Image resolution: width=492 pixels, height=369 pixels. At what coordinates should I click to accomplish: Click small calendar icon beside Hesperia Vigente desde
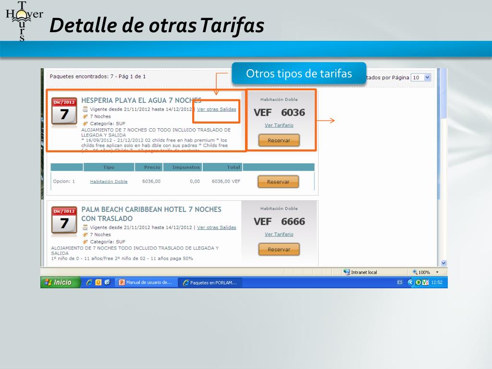point(85,109)
